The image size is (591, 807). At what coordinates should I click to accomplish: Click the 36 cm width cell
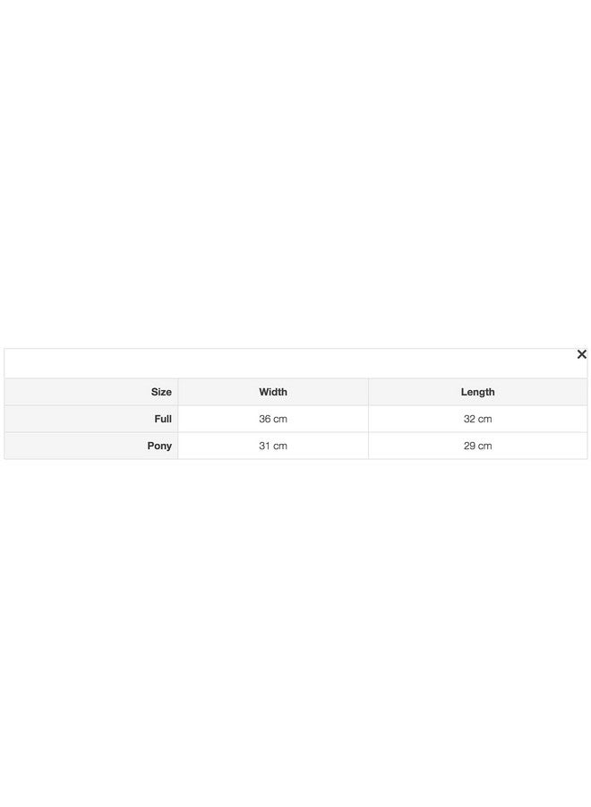click(273, 419)
